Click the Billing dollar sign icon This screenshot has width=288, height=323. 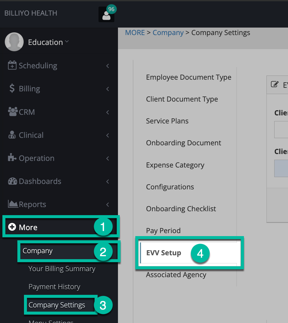(12, 89)
